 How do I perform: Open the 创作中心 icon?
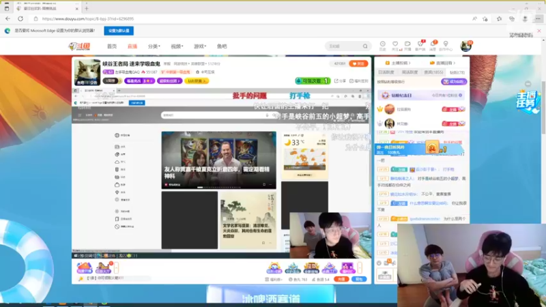click(x=446, y=46)
